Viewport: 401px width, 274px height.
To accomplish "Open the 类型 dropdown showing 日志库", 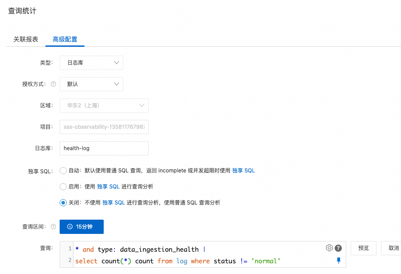I will pos(91,63).
